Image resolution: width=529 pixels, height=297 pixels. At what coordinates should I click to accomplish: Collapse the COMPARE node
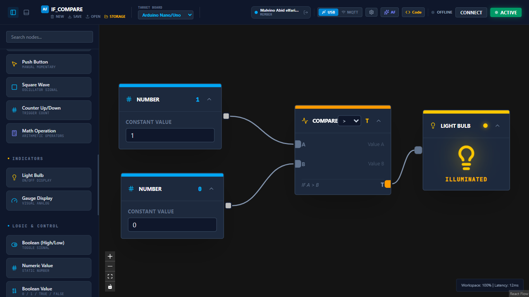point(379,121)
